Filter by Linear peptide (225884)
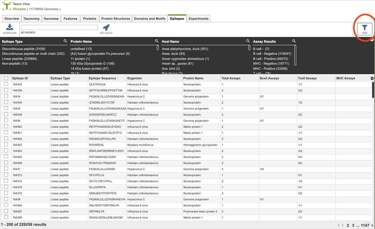 tap(20, 59)
